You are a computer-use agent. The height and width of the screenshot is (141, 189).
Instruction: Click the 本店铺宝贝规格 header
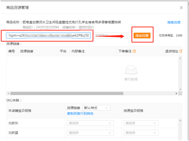tap(20, 111)
